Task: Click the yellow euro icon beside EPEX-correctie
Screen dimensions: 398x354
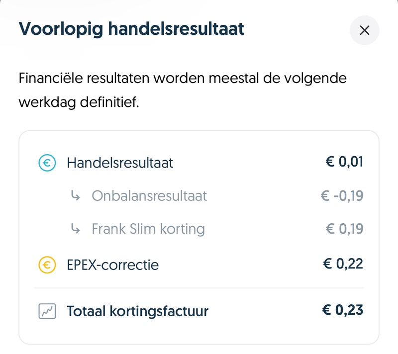Action: 48,265
